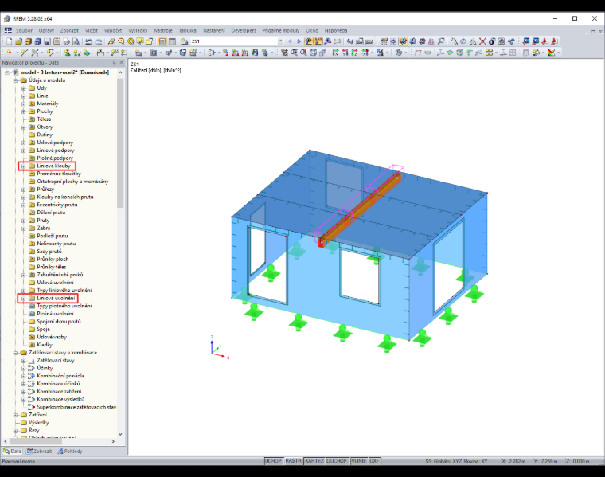The width and height of the screenshot is (605, 477).
Task: Select the Liniové podpory tree item
Action: pos(56,151)
